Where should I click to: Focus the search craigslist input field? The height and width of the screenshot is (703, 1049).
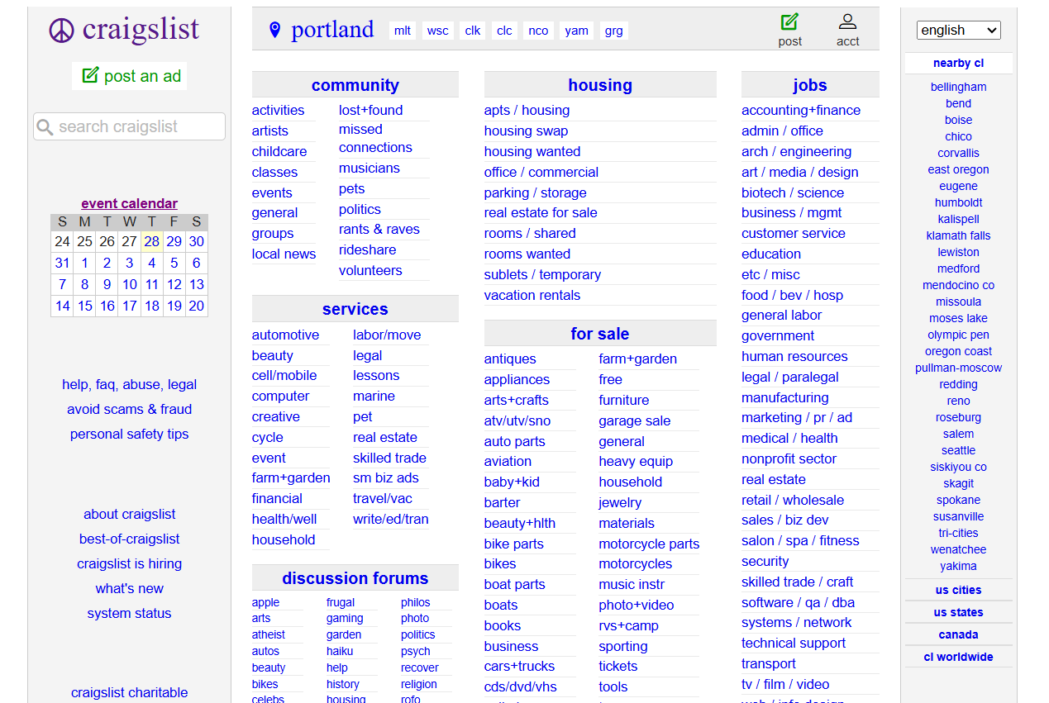[x=136, y=126]
